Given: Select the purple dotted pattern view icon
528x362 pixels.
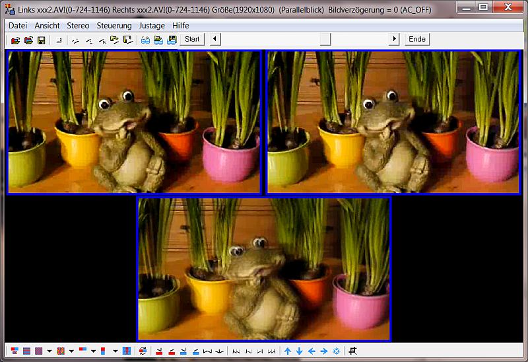Looking at the screenshot, I should click(39, 351).
